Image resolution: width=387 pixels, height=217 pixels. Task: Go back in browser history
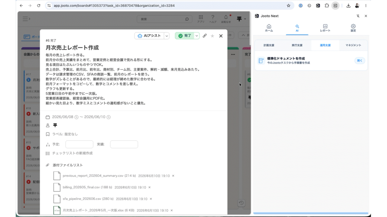point(21,5)
